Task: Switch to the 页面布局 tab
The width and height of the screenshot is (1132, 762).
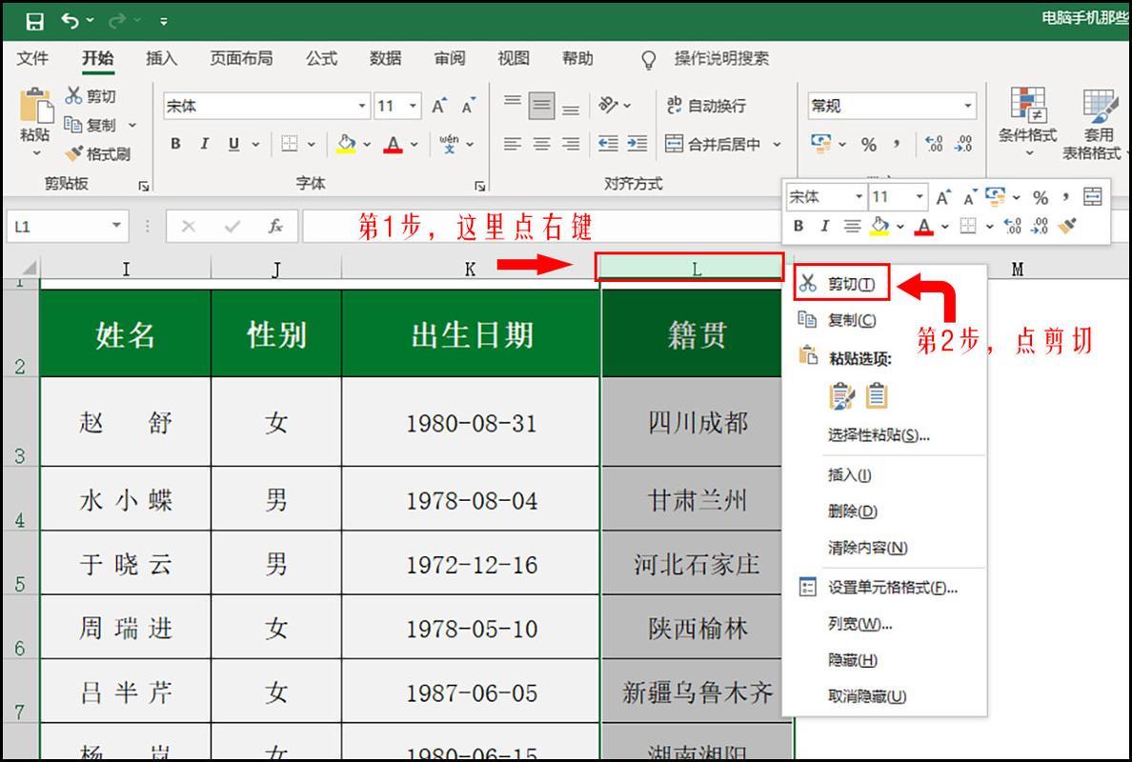Action: point(241,58)
